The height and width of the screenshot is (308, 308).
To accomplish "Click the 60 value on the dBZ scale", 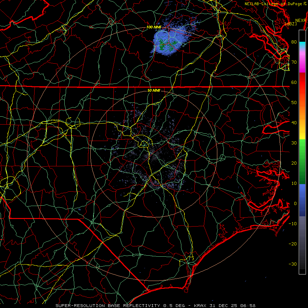I will coord(294,82).
